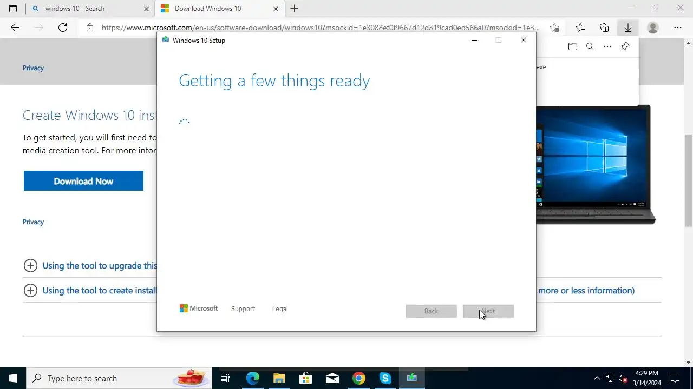Add this page to favorites
Image resolution: width=693 pixels, height=389 pixels.
coord(554,28)
